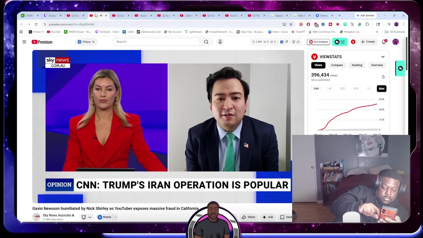Click the Sky News video player
Image resolution: width=423 pixels, height=238 pixels.
pos(168,126)
